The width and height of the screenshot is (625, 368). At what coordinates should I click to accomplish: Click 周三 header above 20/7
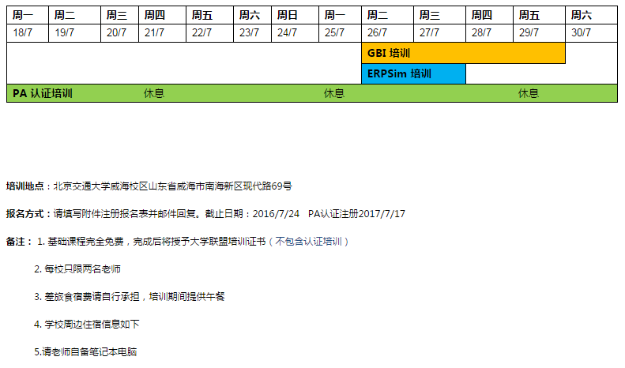click(119, 15)
